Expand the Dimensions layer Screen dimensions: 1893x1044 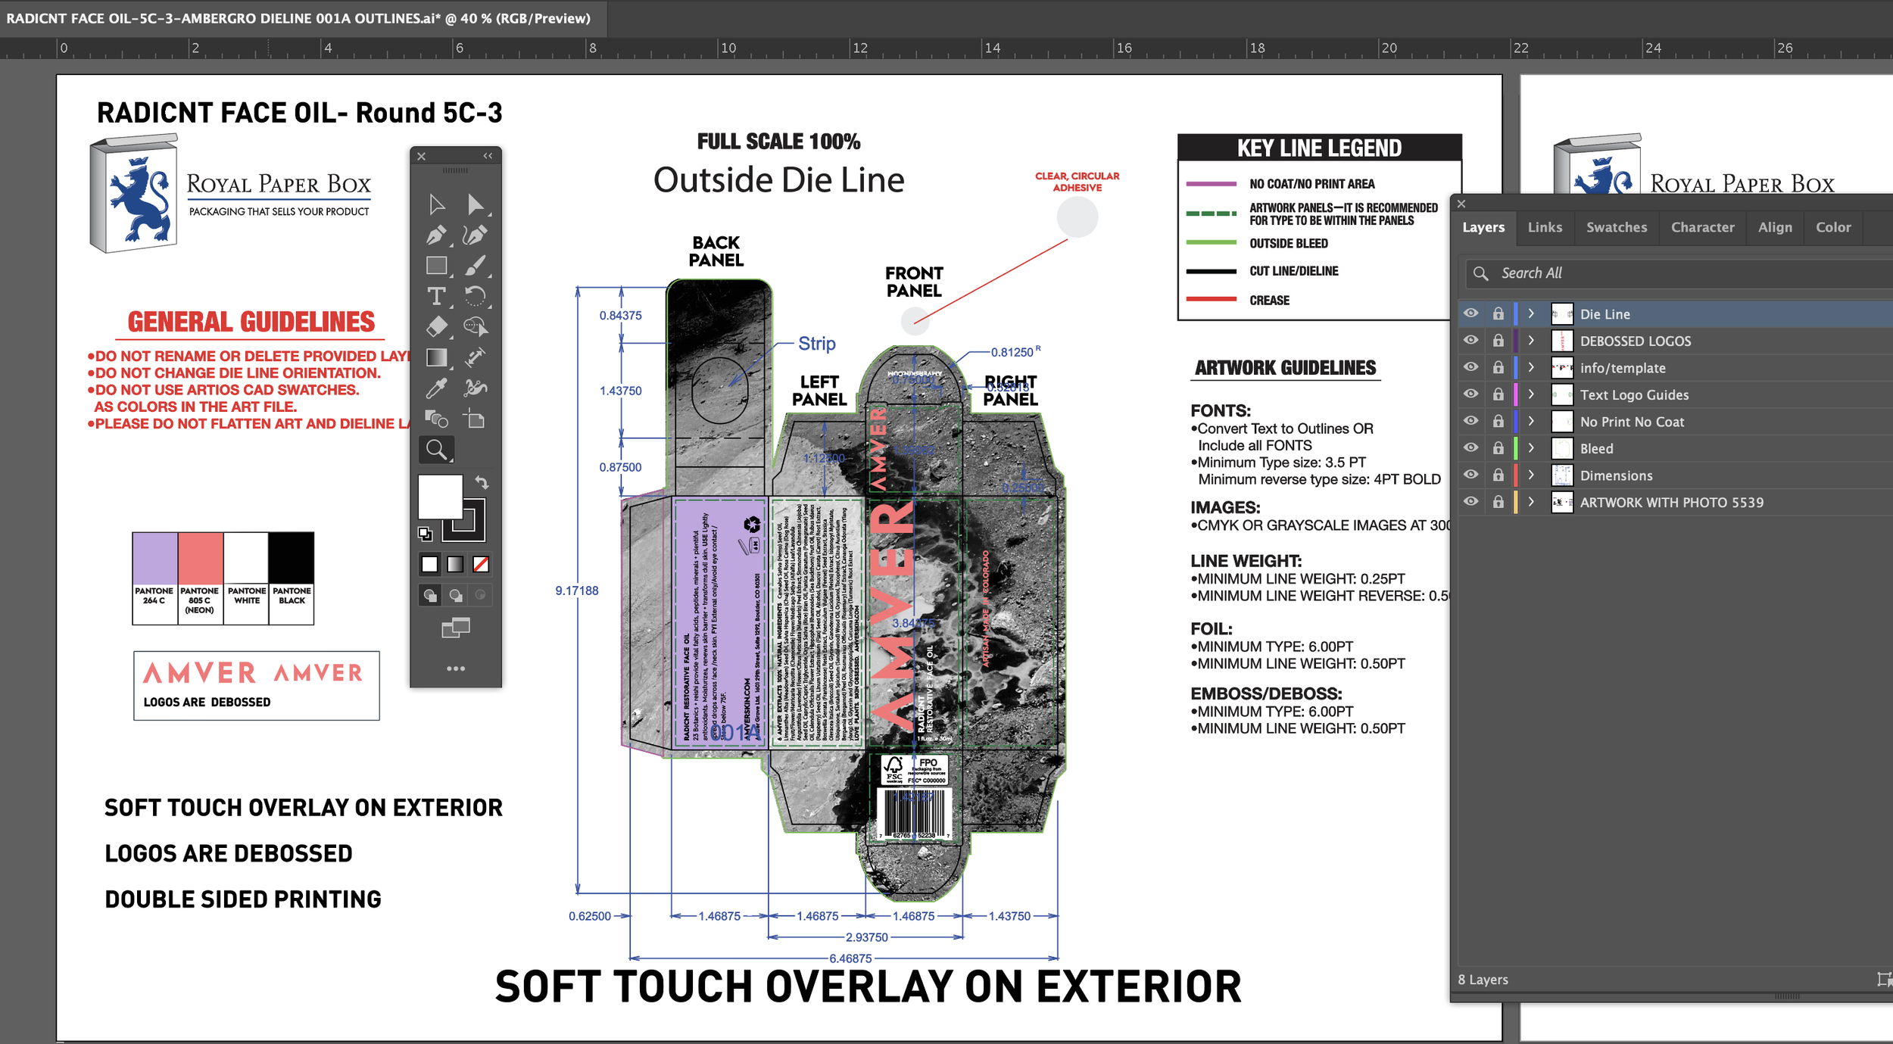[x=1531, y=475]
